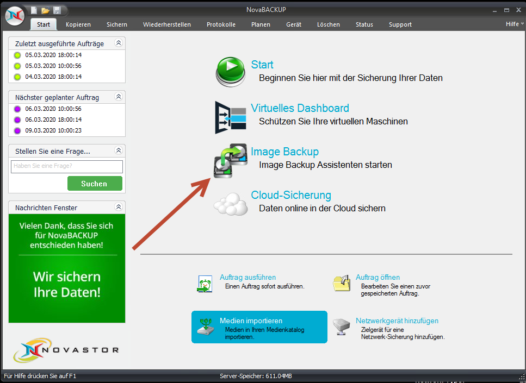
Task: Switch to the Sichern tab
Action: (x=117, y=24)
